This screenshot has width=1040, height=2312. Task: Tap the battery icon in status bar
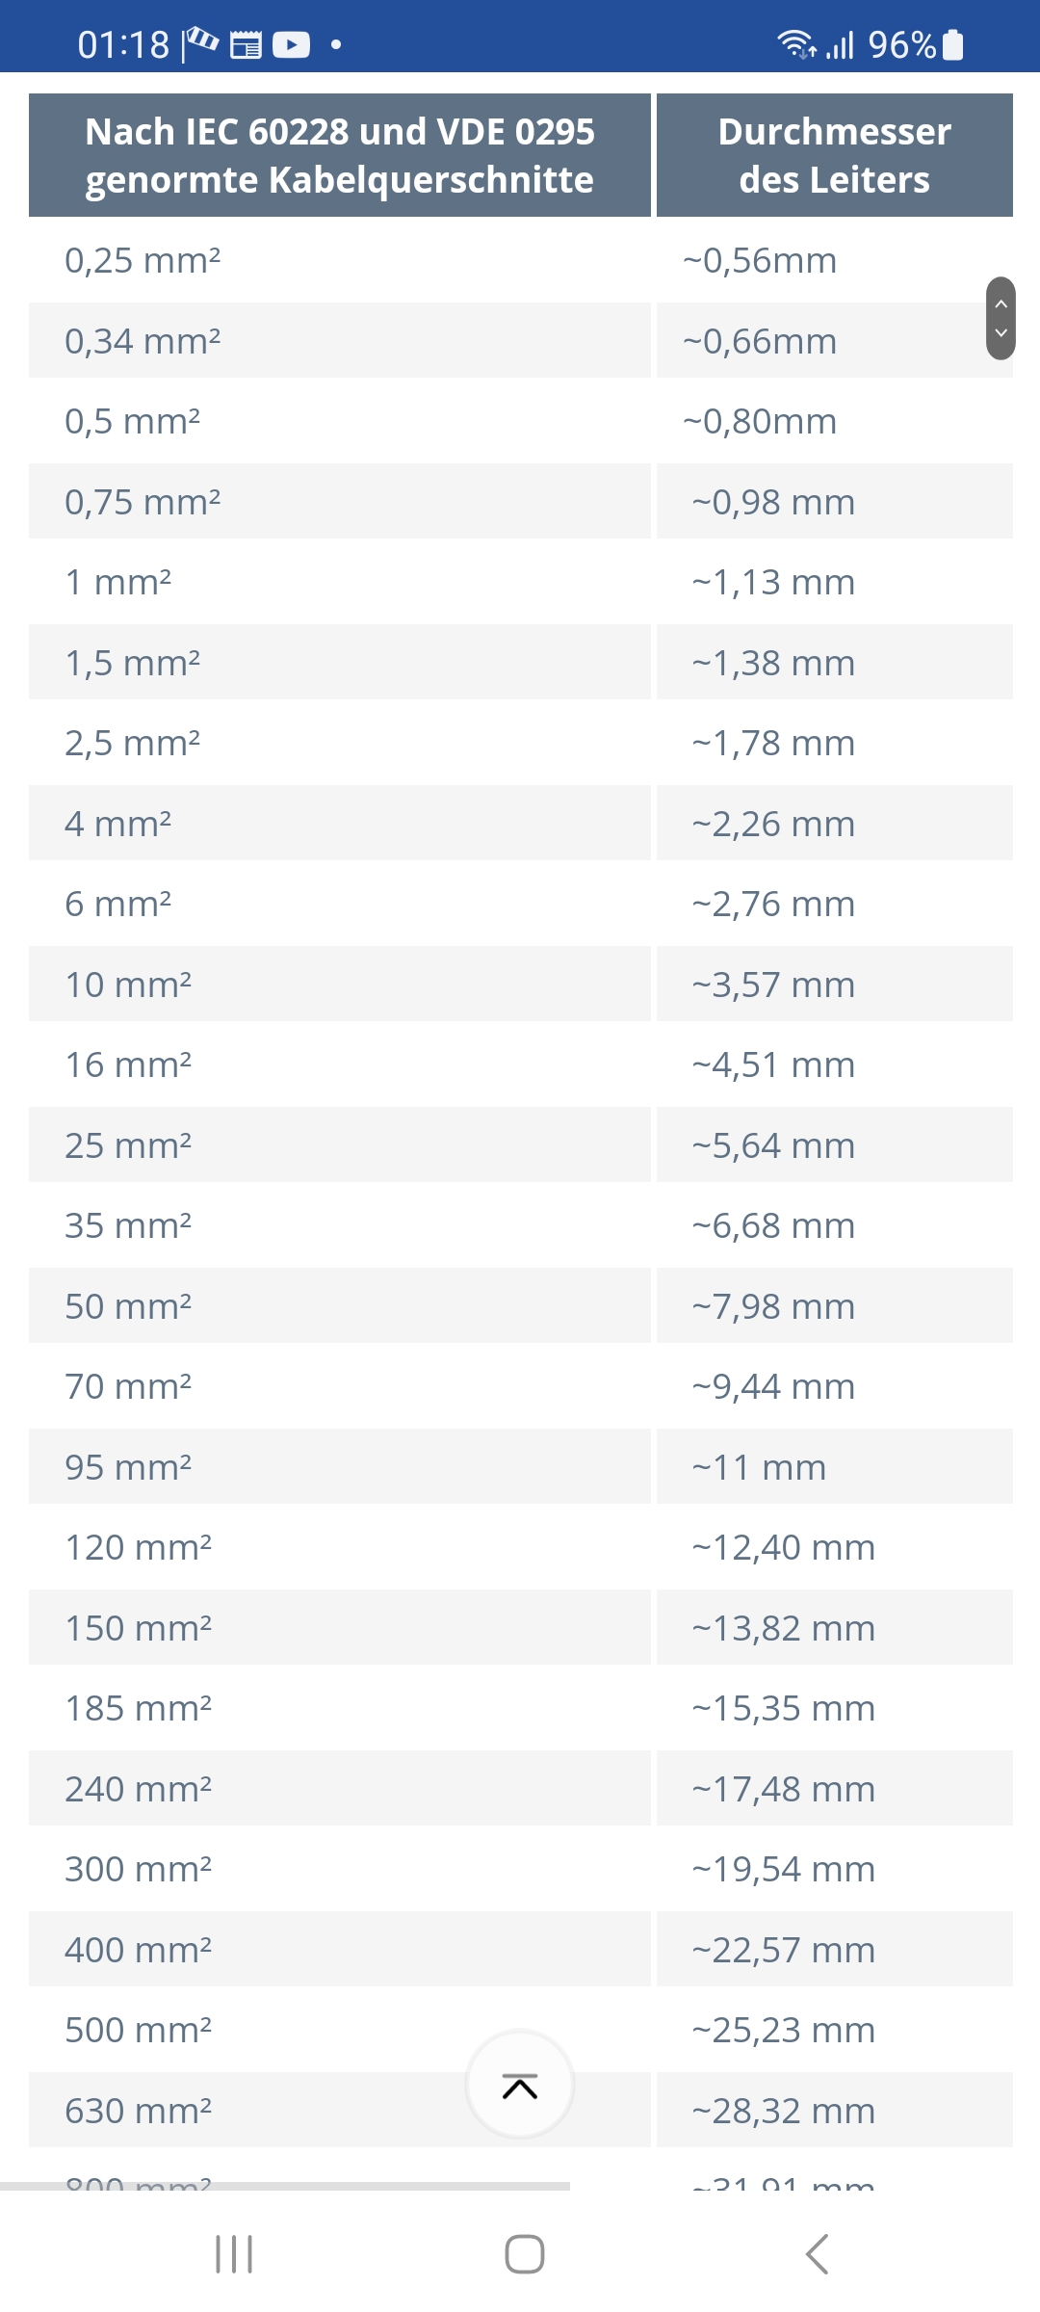pos(952,44)
